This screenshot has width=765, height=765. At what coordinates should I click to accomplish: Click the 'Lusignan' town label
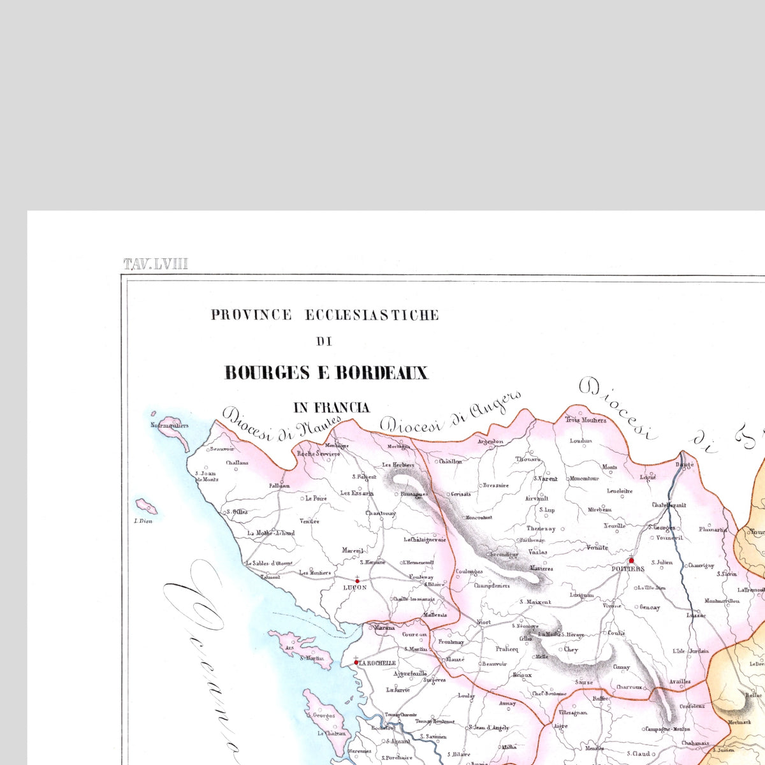pyautogui.click(x=582, y=595)
